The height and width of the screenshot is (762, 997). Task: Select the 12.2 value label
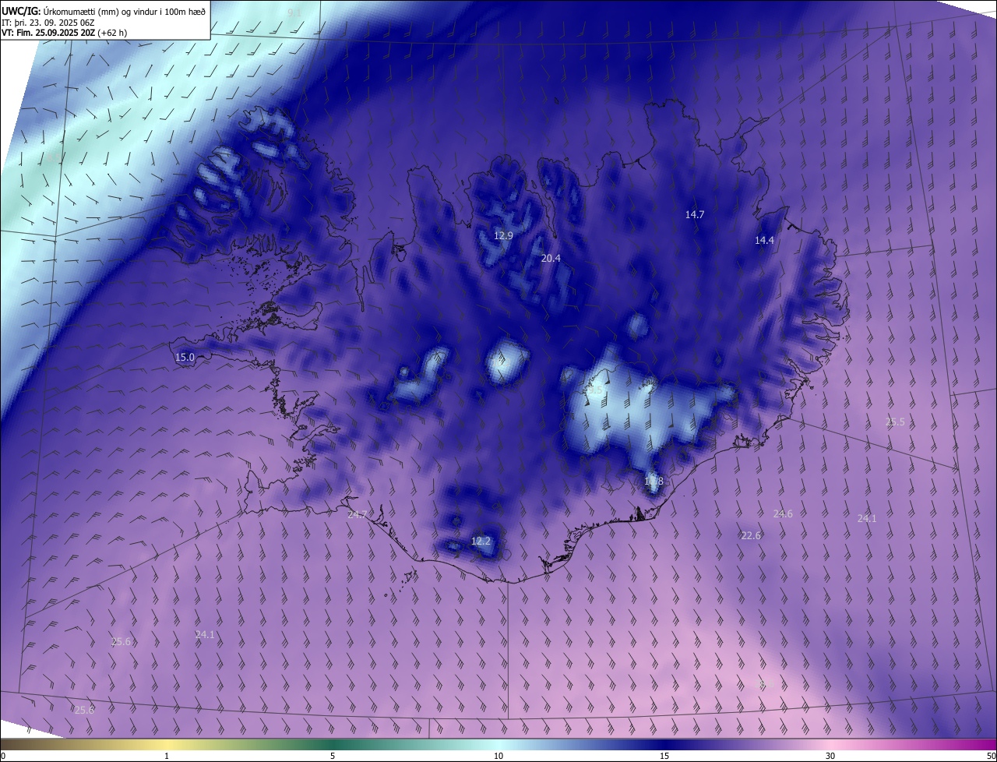click(x=481, y=541)
